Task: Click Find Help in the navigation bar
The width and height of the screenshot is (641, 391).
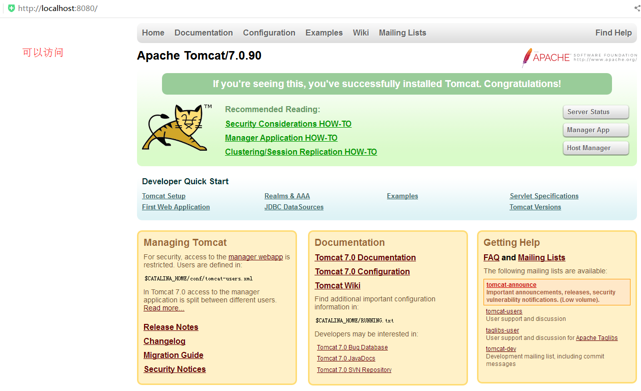Action: coord(613,33)
